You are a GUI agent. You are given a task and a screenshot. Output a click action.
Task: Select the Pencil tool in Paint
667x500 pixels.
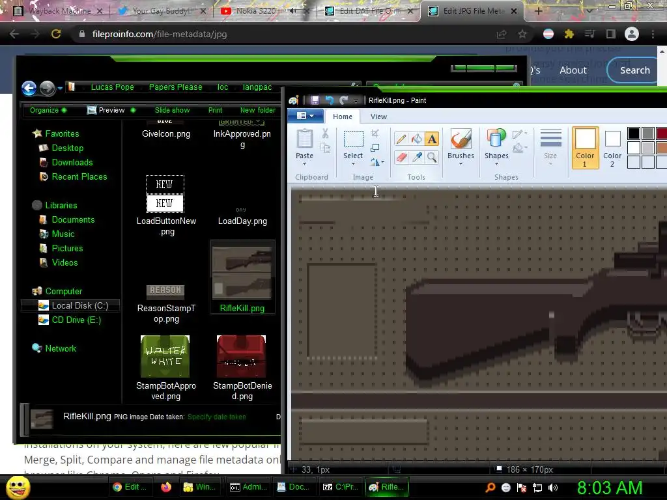401,139
